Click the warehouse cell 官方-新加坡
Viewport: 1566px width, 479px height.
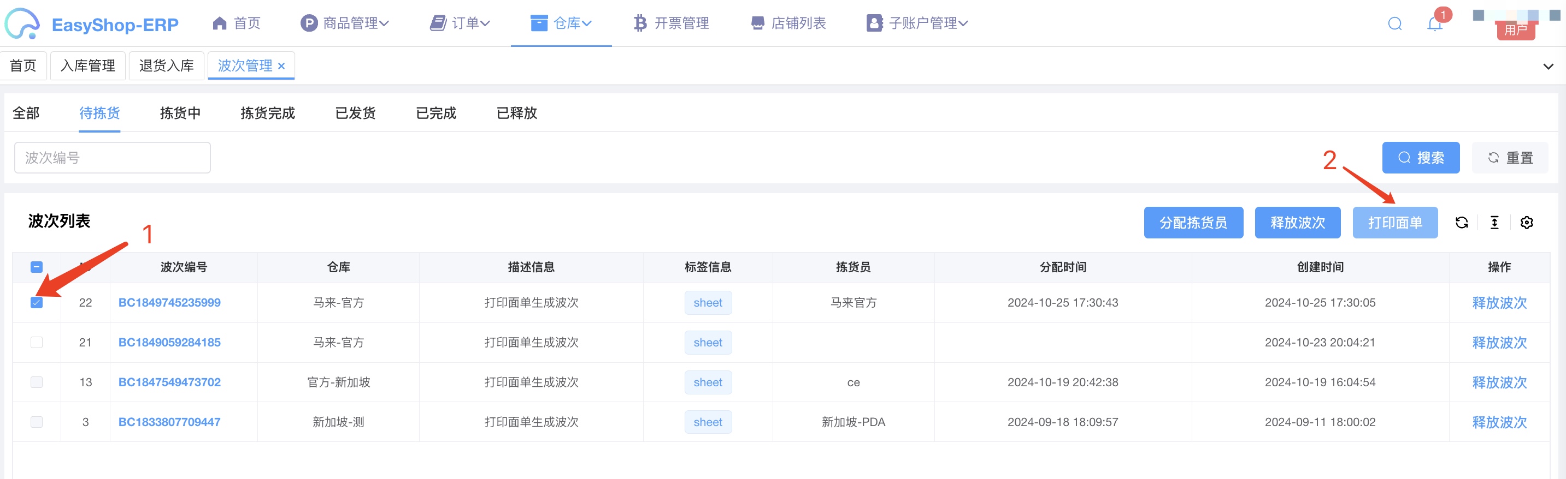click(339, 382)
